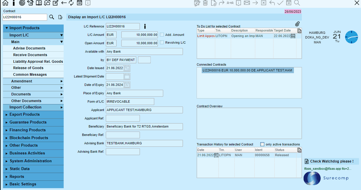Click paperclip attachment icon above To Do List

297,24
